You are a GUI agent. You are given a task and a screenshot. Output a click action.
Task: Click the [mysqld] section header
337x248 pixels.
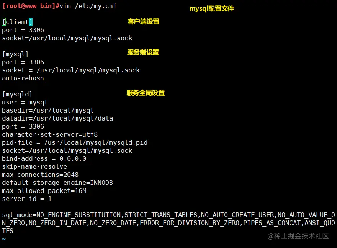point(17,94)
